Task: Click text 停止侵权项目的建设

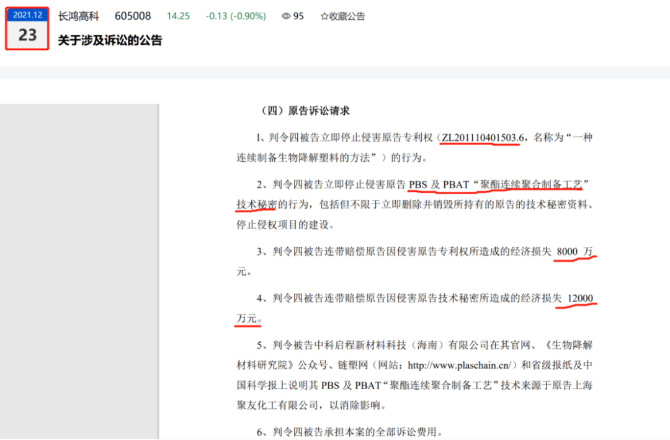Action: click(x=283, y=225)
